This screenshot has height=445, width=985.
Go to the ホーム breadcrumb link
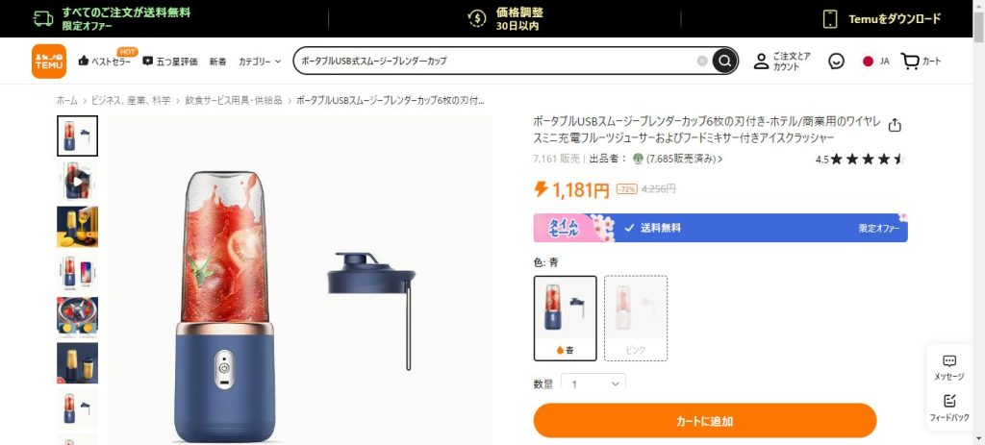tap(67, 100)
